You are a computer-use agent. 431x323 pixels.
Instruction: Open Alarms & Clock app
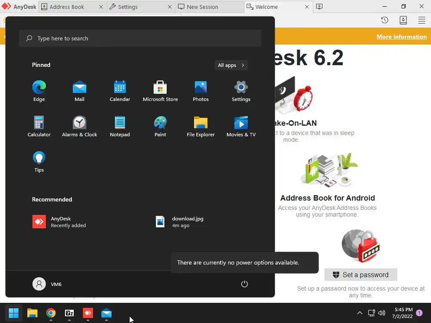click(80, 126)
